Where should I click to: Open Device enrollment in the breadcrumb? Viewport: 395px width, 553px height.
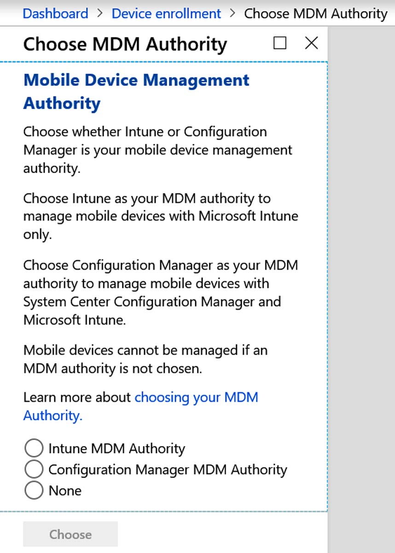click(x=166, y=13)
